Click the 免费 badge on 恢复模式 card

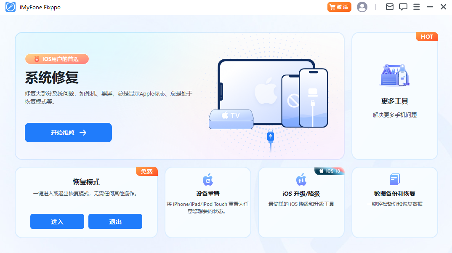(x=147, y=171)
